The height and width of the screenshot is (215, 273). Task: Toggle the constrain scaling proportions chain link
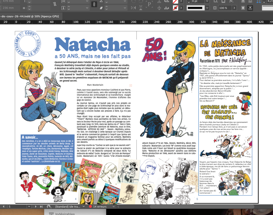tap(94, 4)
